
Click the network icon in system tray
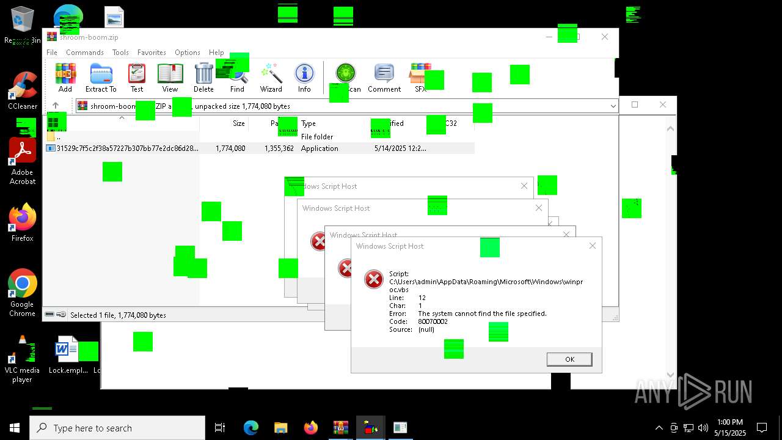tap(689, 428)
